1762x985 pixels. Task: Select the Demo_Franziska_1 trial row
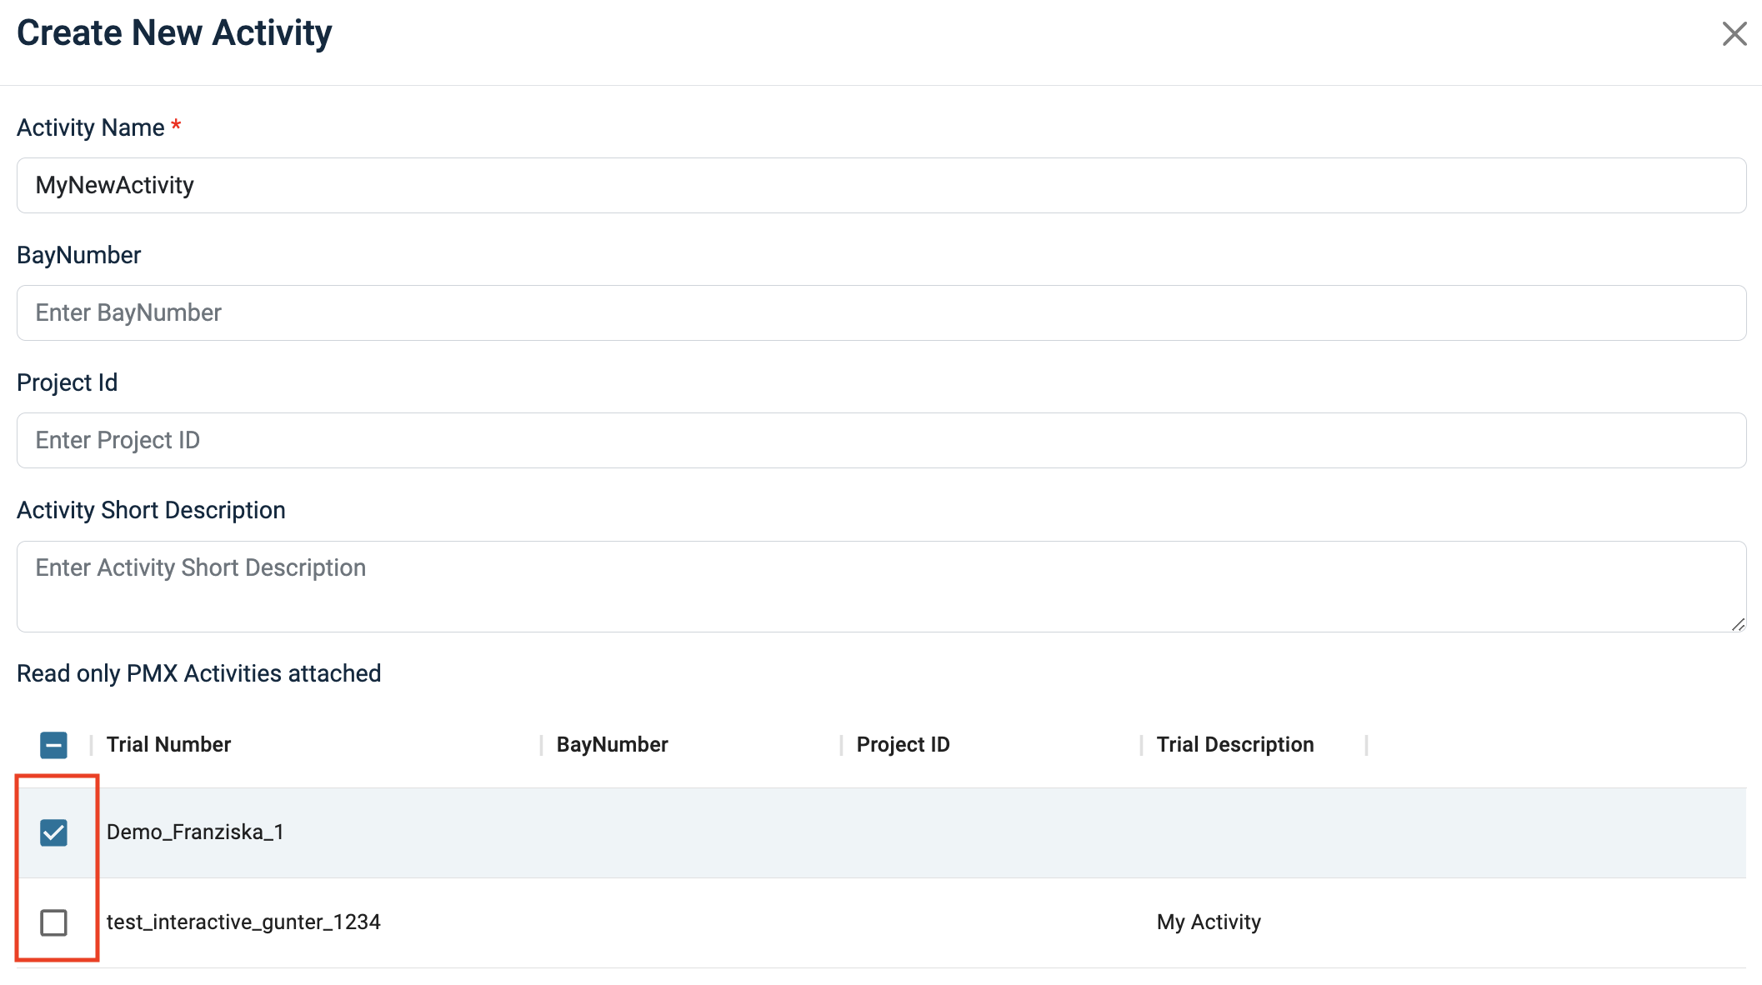tap(196, 832)
